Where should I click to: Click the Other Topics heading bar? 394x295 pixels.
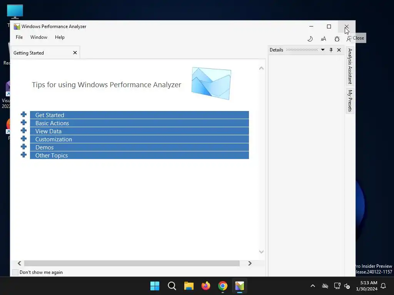click(139, 155)
